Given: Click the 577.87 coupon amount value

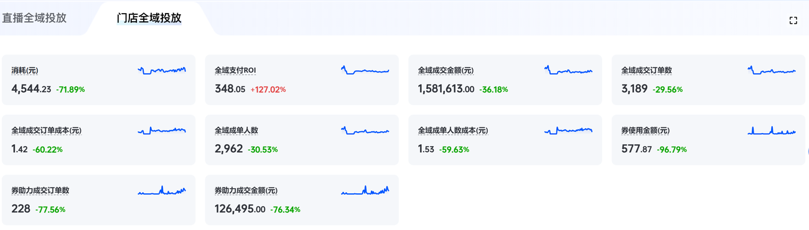Looking at the screenshot, I should pos(637,149).
